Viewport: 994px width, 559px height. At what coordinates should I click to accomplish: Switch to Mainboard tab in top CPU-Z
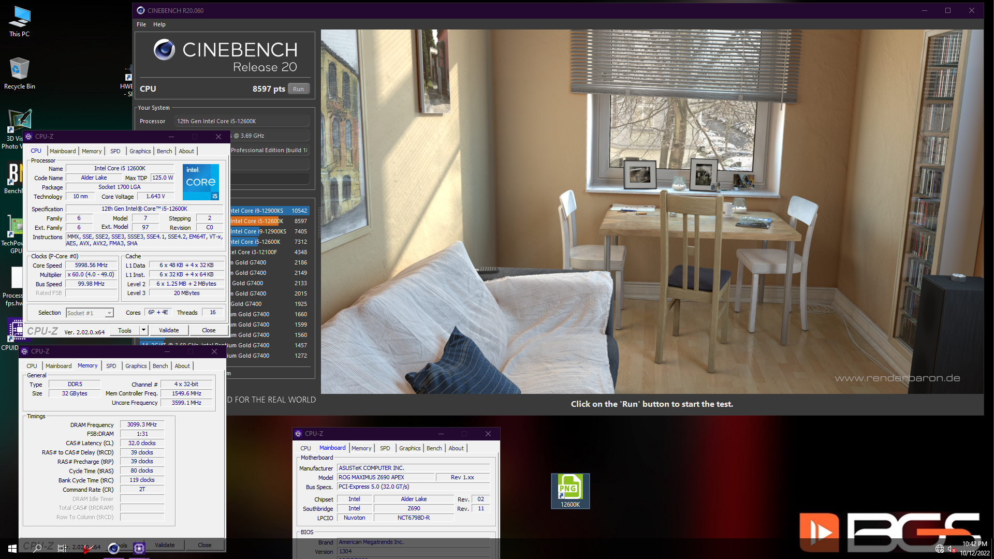click(x=63, y=151)
